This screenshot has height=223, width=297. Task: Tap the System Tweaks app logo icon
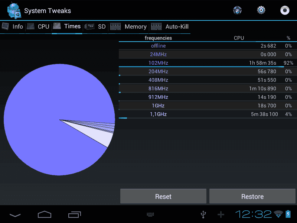pyautogui.click(x=14, y=10)
